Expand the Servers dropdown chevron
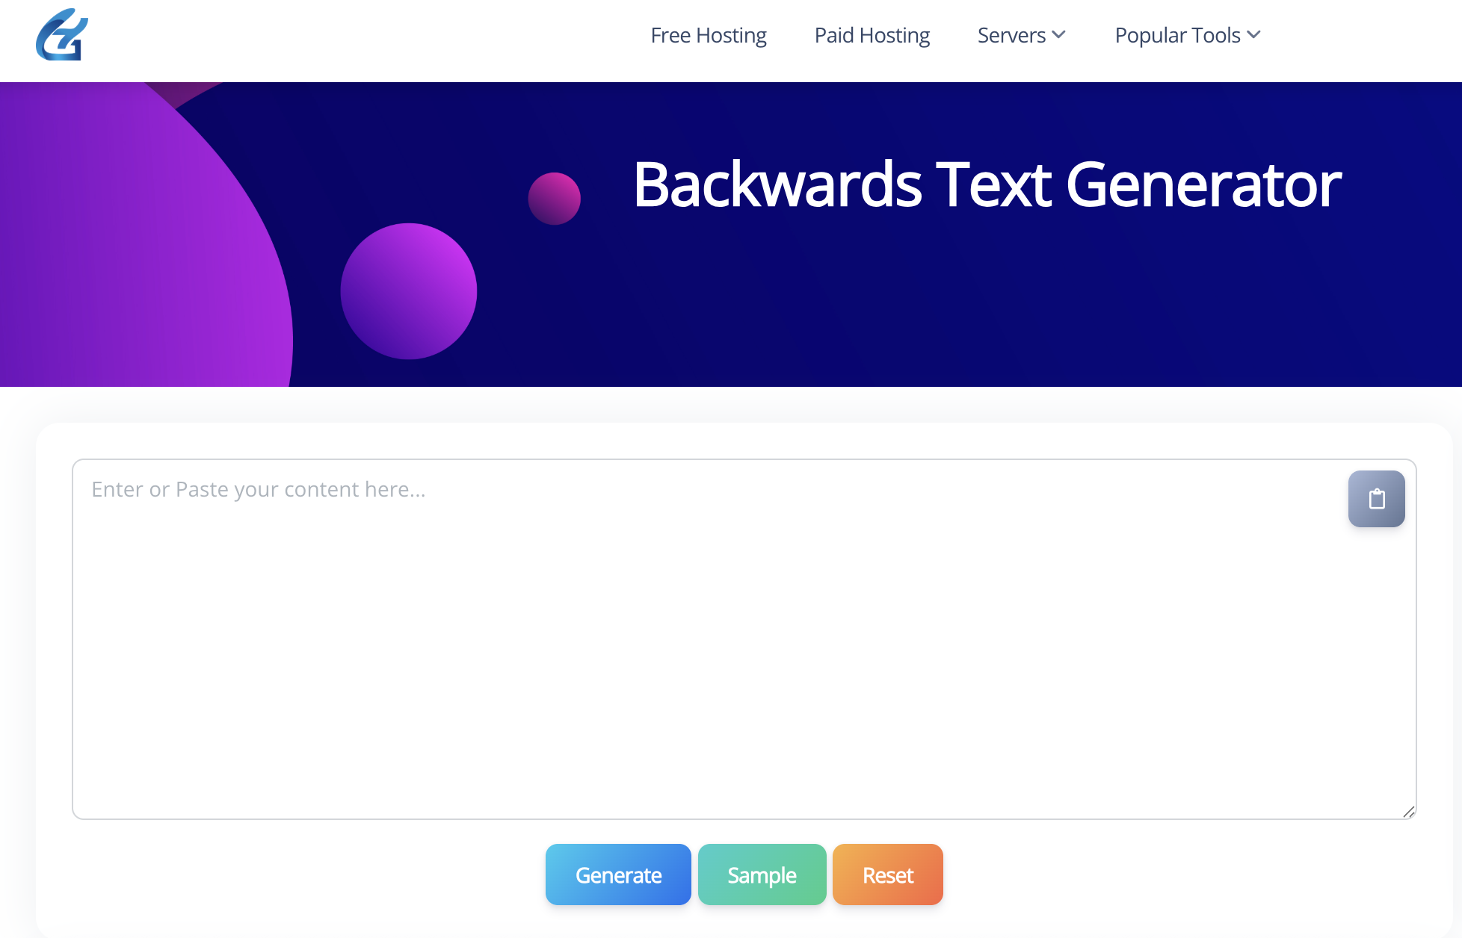Viewport: 1462px width, 938px height. pos(1058,35)
